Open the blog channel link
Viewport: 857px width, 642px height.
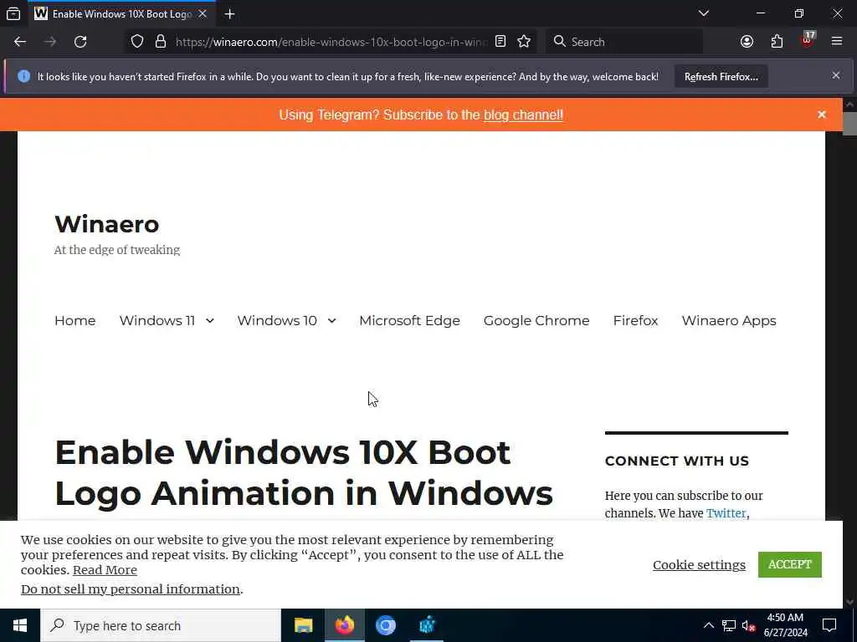point(523,115)
